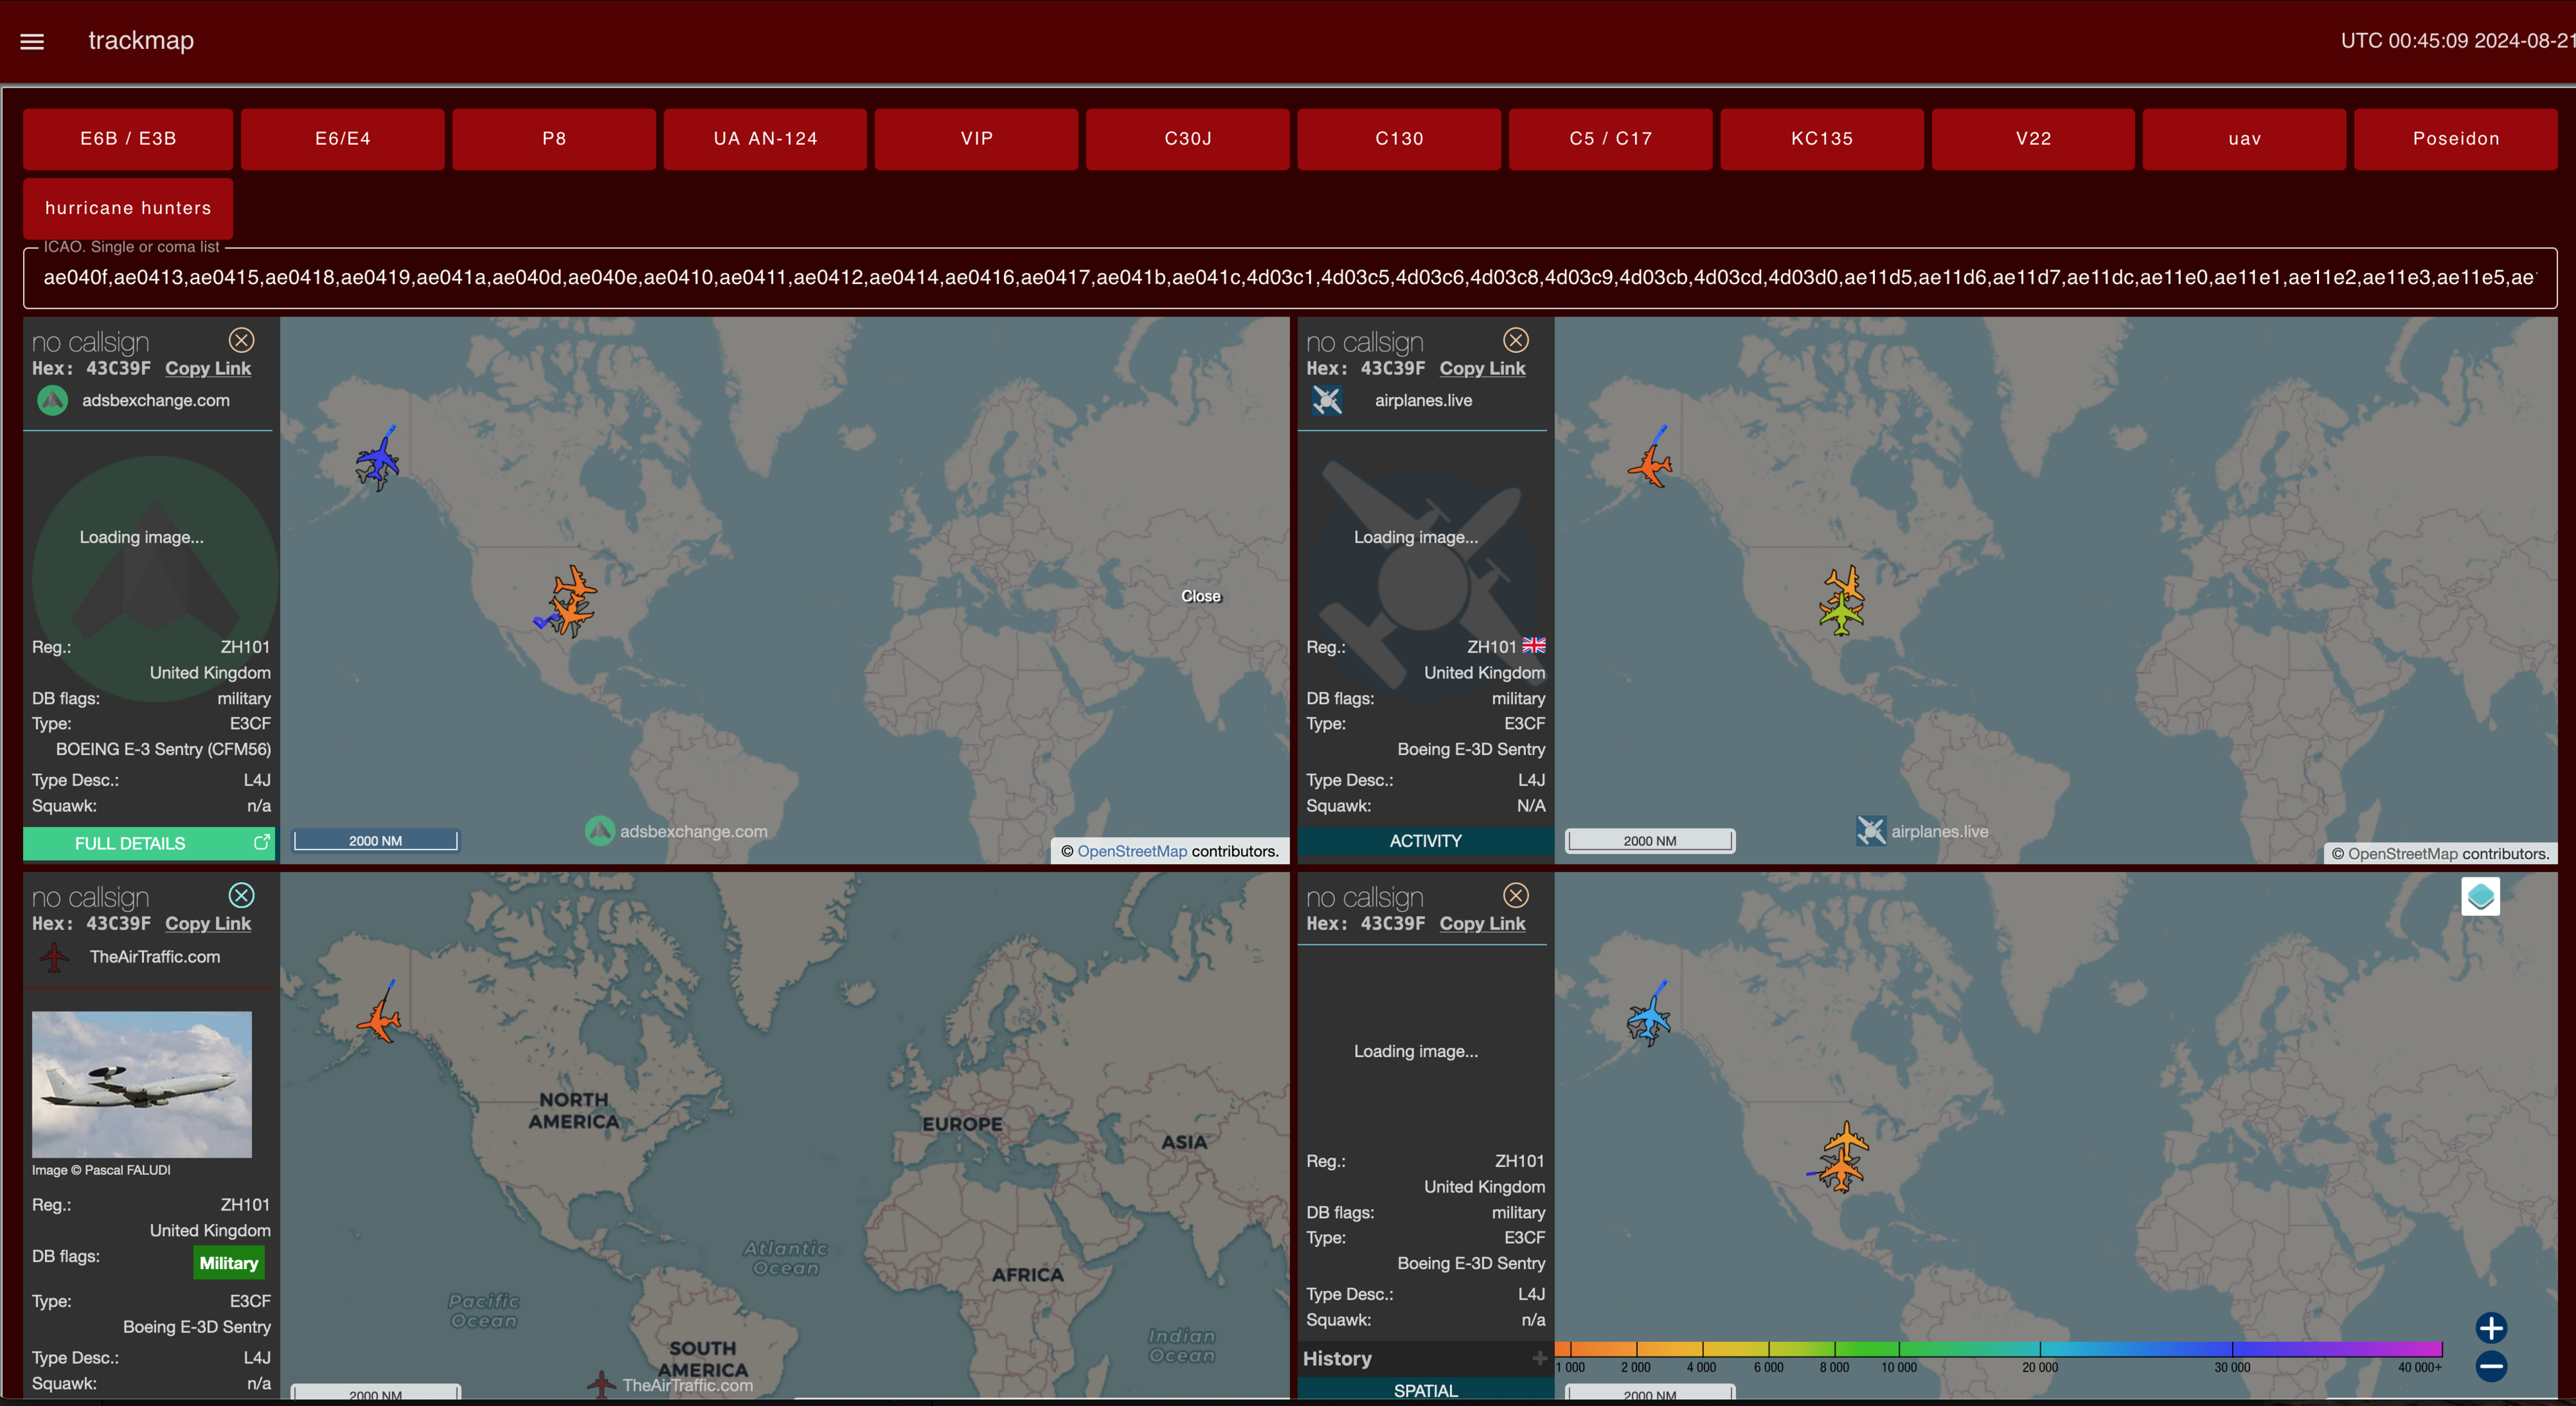Select the UA AN-124 filter
Viewport: 2576px width, 1406px height.
765,139
